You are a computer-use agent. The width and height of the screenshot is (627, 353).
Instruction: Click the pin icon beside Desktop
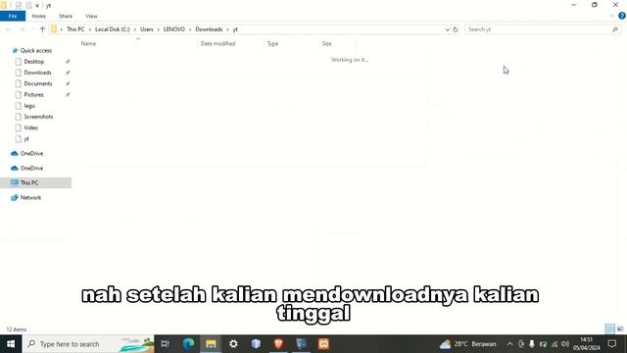click(68, 62)
